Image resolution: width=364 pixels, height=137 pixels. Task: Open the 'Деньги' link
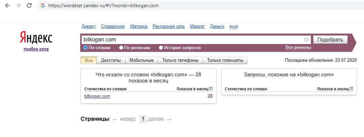217,26
